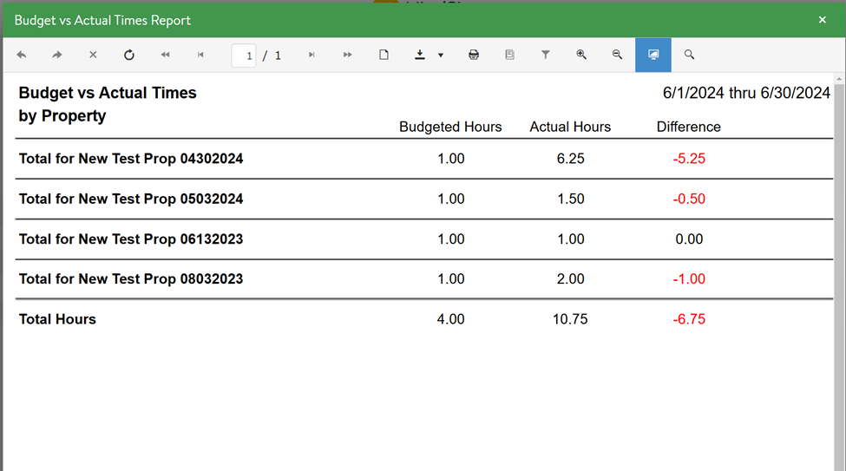The width and height of the screenshot is (846, 471).
Task: Click the 'Total Hours' row label
Action: (58, 319)
